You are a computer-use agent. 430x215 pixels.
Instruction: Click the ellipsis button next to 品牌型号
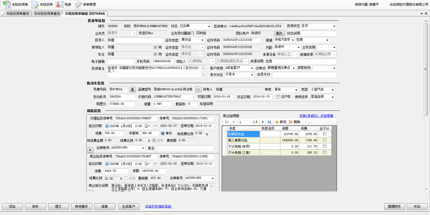pos(198,89)
